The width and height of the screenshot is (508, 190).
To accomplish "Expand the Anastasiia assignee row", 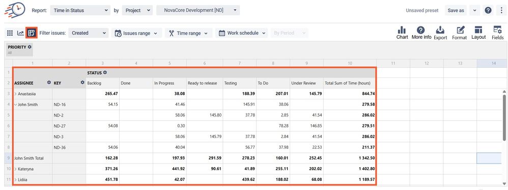I will click(x=15, y=94).
